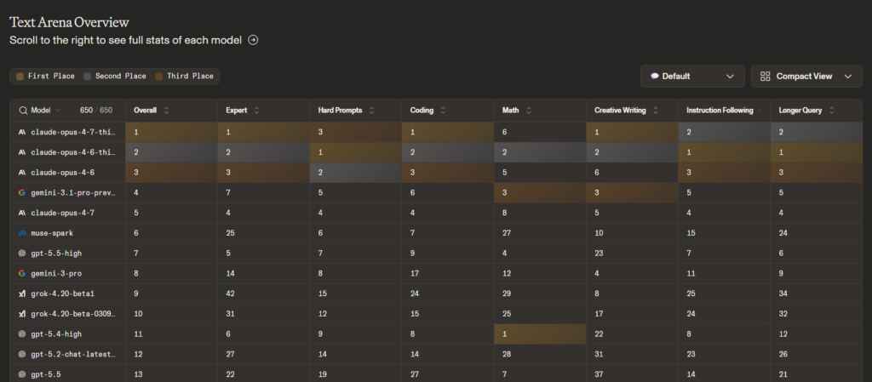The width and height of the screenshot is (872, 382).
Task: Open the muse-spark model link
Action: pos(52,233)
